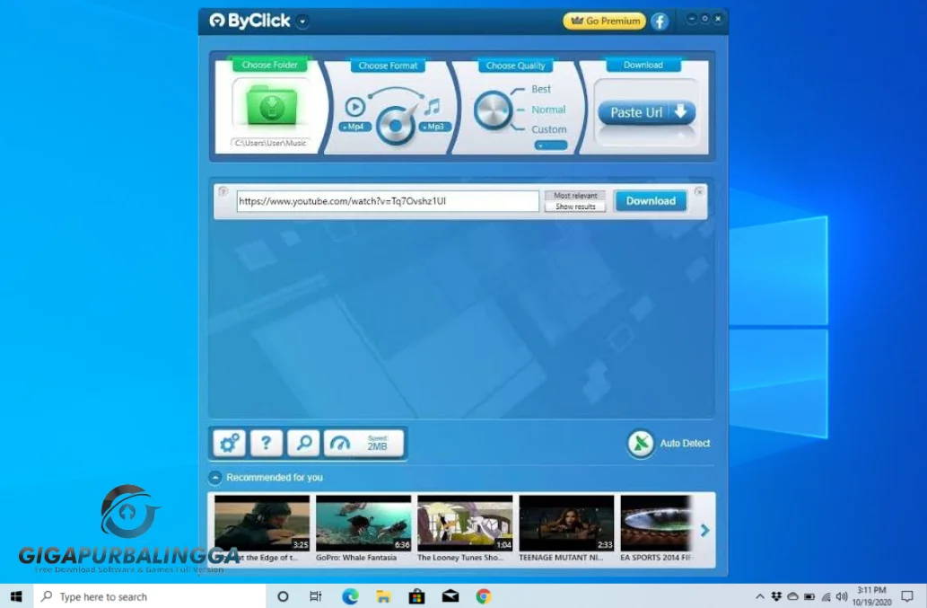The image size is (927, 608).
Task: Minimize the ByClick window
Action: coord(691,19)
